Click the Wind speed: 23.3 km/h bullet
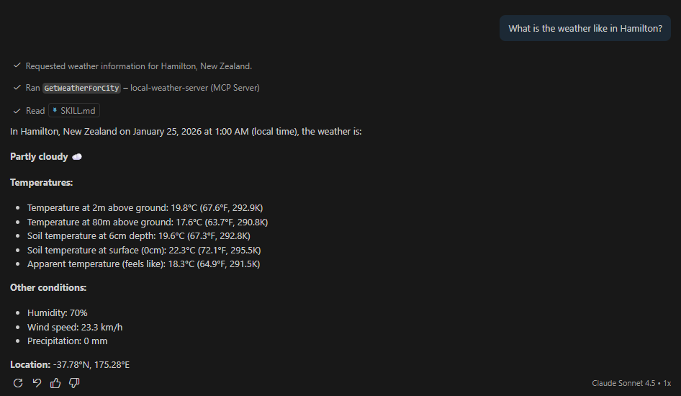 75,327
